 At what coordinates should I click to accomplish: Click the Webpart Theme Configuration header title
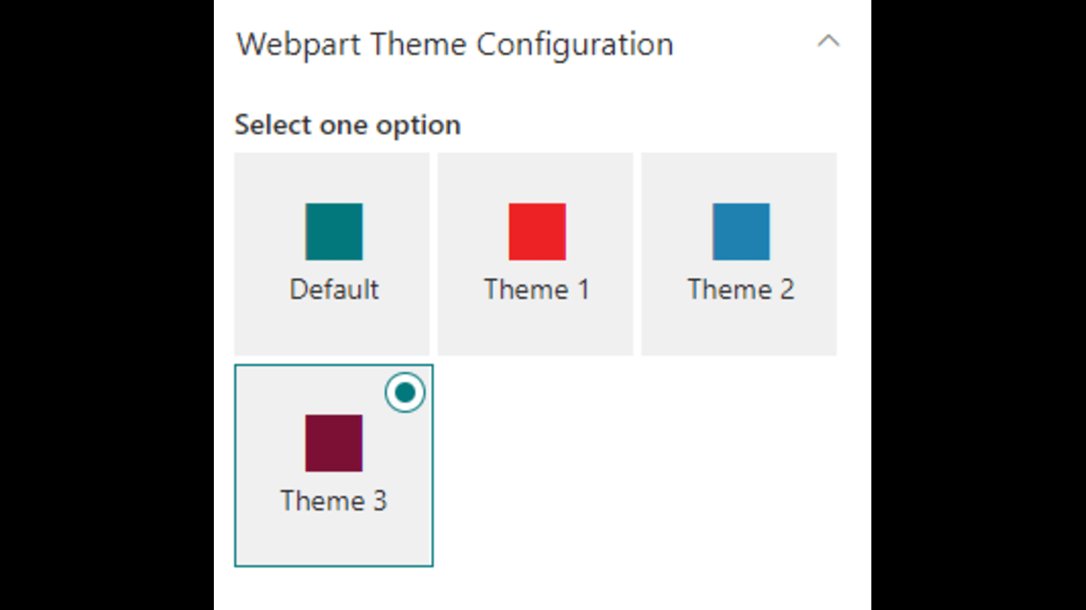pyautogui.click(x=455, y=44)
